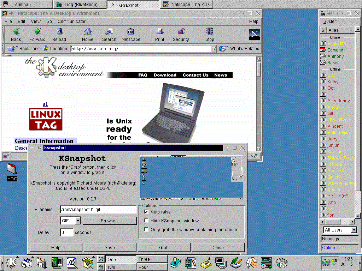
Task: Uncheck the Auto raise option
Action: pos(146,212)
